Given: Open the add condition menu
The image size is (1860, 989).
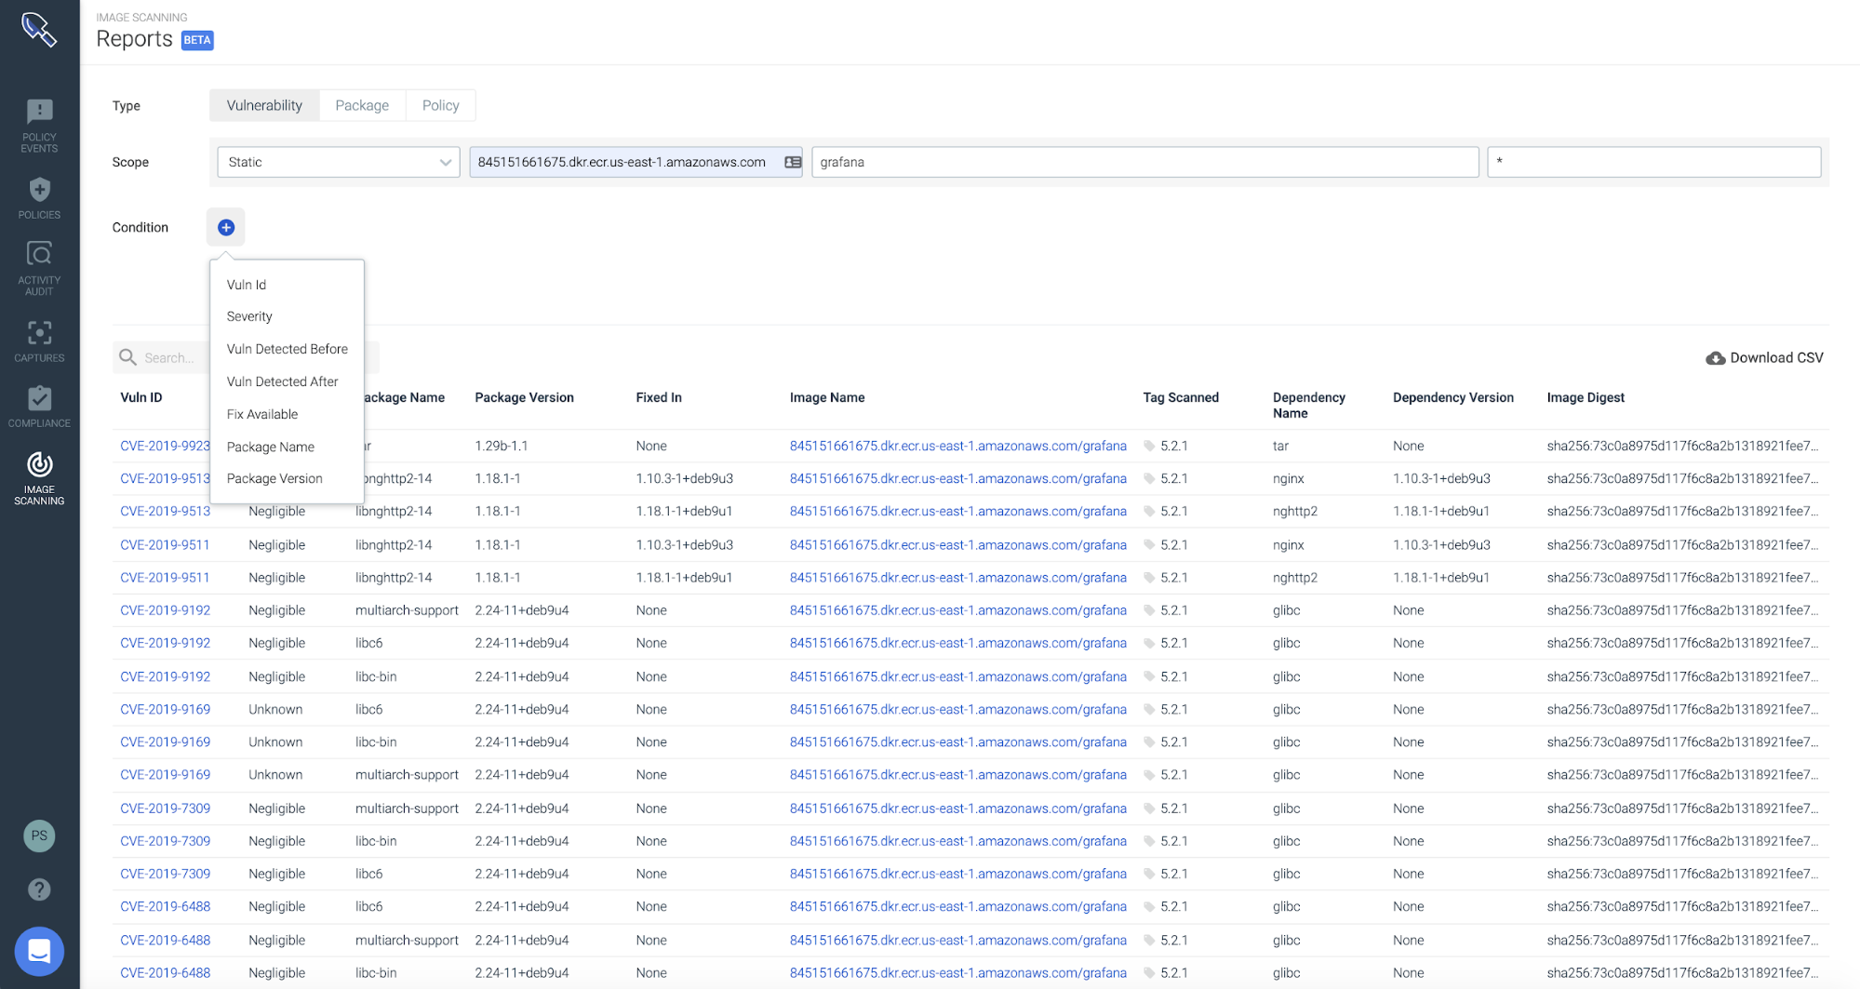Looking at the screenshot, I should (x=225, y=226).
